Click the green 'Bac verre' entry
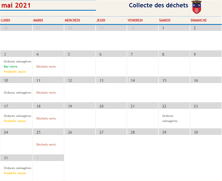This screenshot has height=181, width=222. tap(10, 67)
